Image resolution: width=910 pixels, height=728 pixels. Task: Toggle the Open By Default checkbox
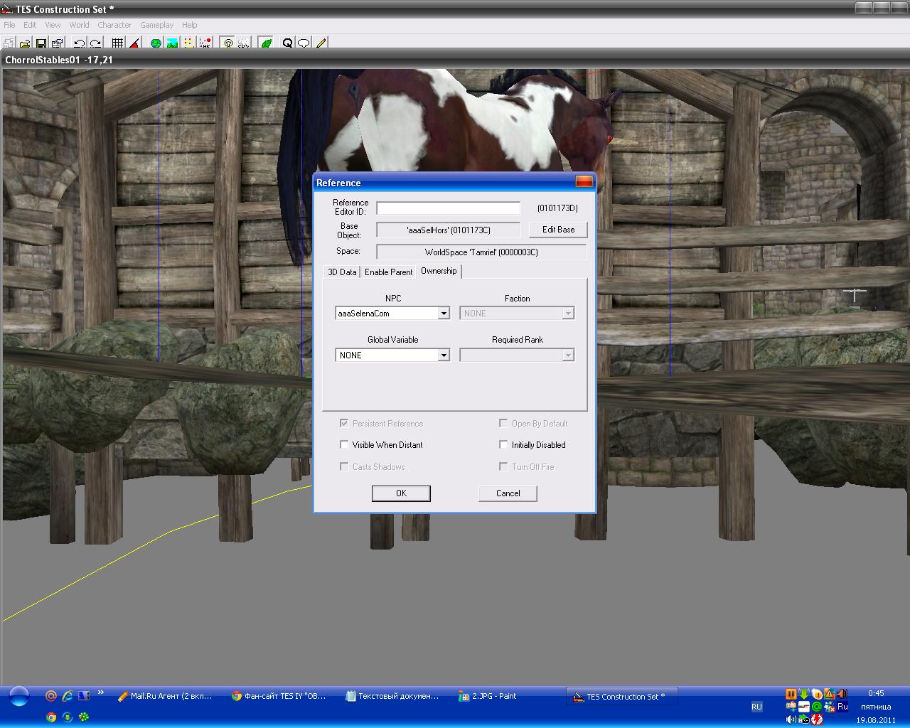(533, 424)
